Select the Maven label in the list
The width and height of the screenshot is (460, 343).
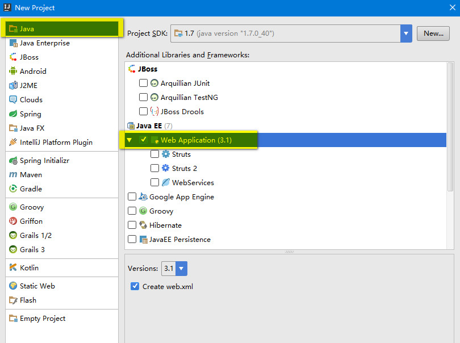(x=31, y=175)
